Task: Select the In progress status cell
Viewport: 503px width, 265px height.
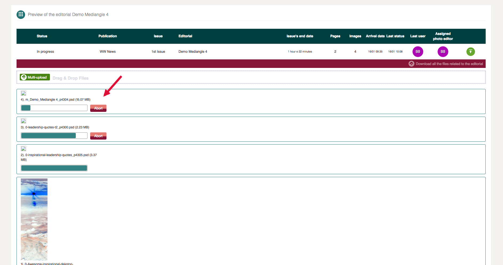Action: [45, 52]
